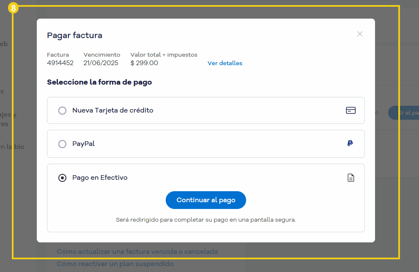Click Seleccione la forma de pago heading
The image size is (419, 272).
click(x=99, y=82)
